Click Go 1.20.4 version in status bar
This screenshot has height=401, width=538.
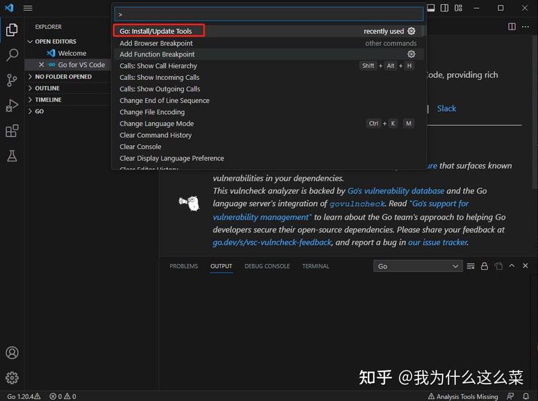coord(24,396)
